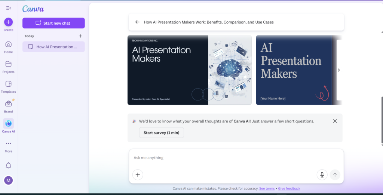The image size is (383, 195).
Task: Open the blue AI Presentation Makers design
Action: pyautogui.click(x=294, y=70)
